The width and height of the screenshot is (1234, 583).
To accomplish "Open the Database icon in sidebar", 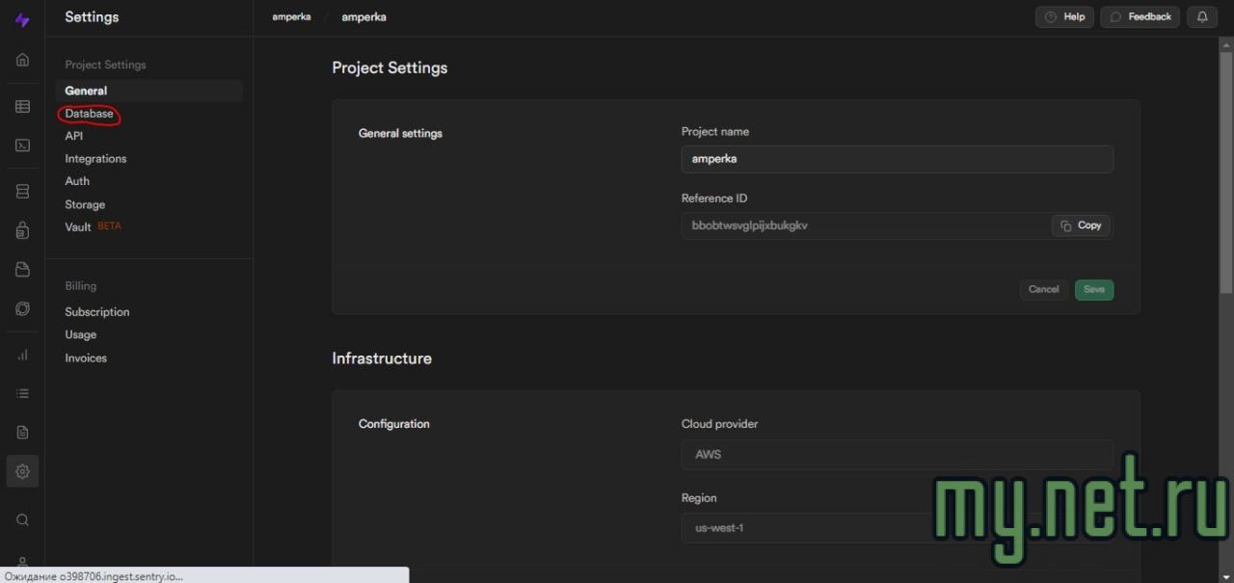I will [x=22, y=192].
